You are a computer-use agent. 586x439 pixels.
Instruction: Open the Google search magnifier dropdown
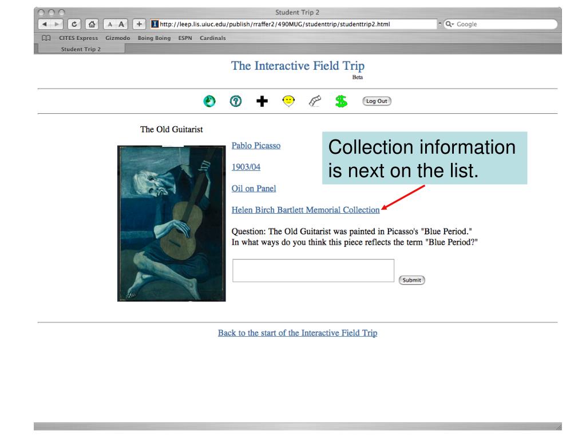coord(450,24)
